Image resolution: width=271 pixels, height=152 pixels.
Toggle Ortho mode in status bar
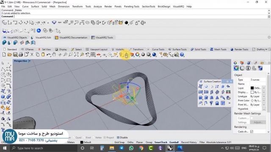click(x=130, y=142)
